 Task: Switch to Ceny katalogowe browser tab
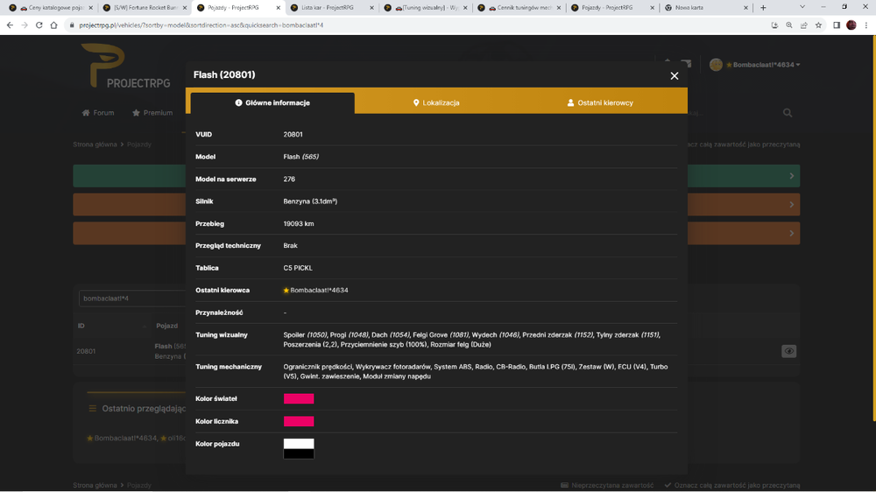[x=52, y=8]
